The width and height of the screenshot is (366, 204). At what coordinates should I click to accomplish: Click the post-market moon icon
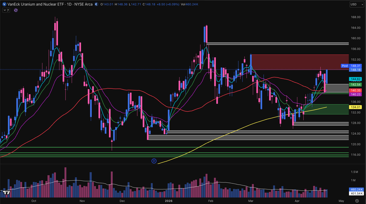tap(96, 5)
